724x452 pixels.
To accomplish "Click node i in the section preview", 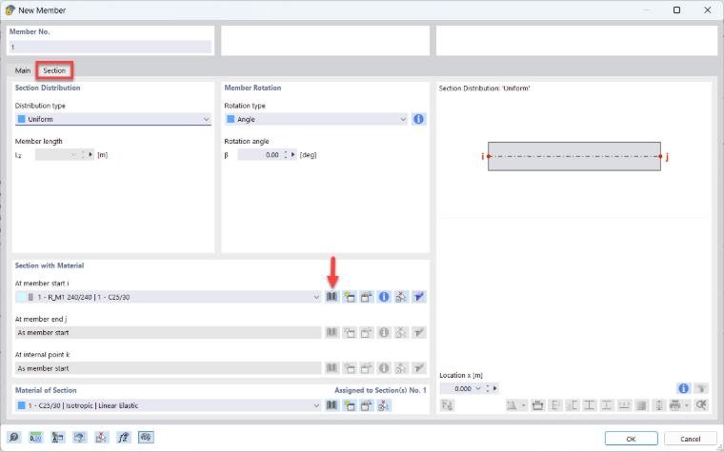I will click(489, 156).
